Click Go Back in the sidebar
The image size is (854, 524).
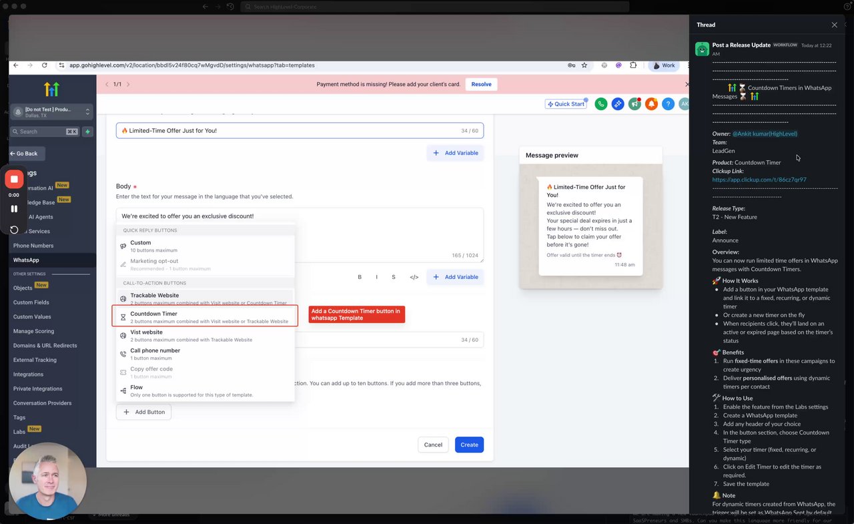(27, 154)
